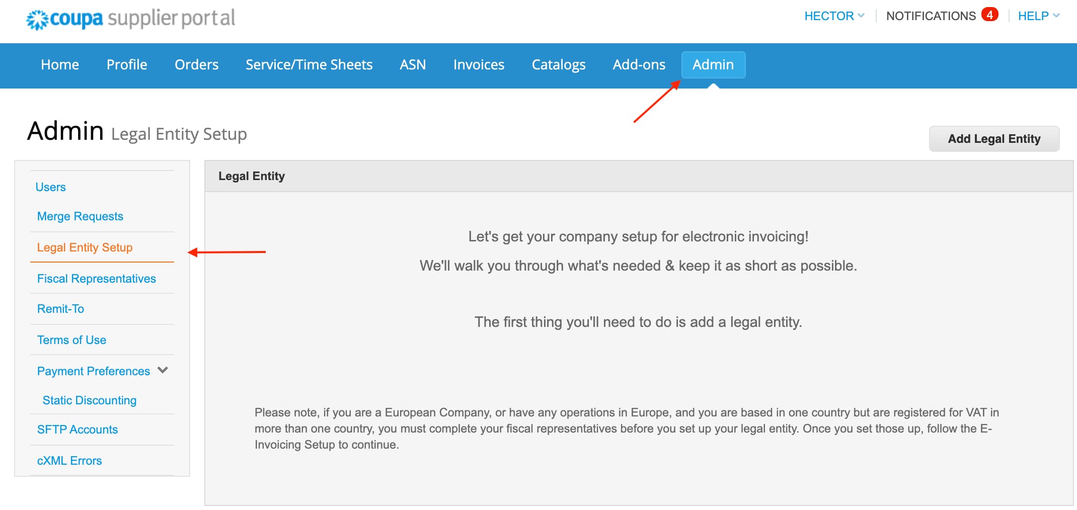Viewport: 1077px width, 510px height.
Task: Click the Coupa supplier portal logo
Action: [x=130, y=19]
